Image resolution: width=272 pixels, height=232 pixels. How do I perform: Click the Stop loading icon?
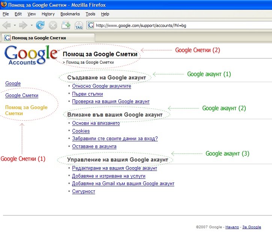53,25
